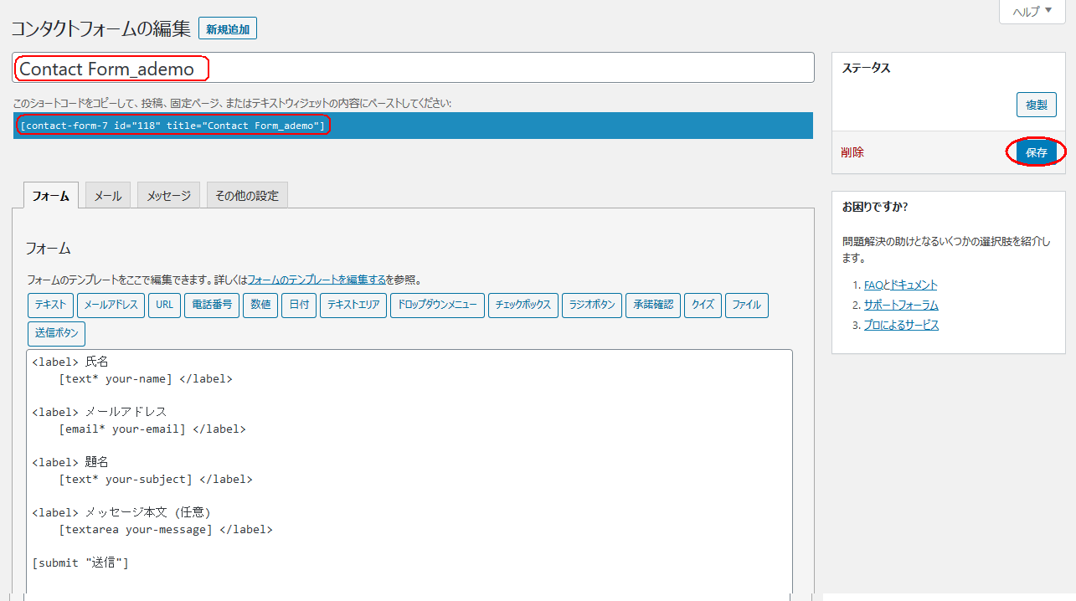Insert a ドロップダウンメニュー form tag

(438, 305)
